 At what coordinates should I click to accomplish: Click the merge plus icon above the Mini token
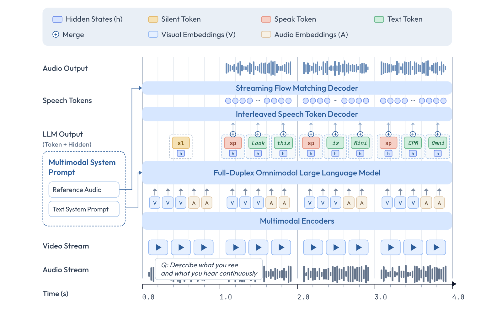click(360, 134)
